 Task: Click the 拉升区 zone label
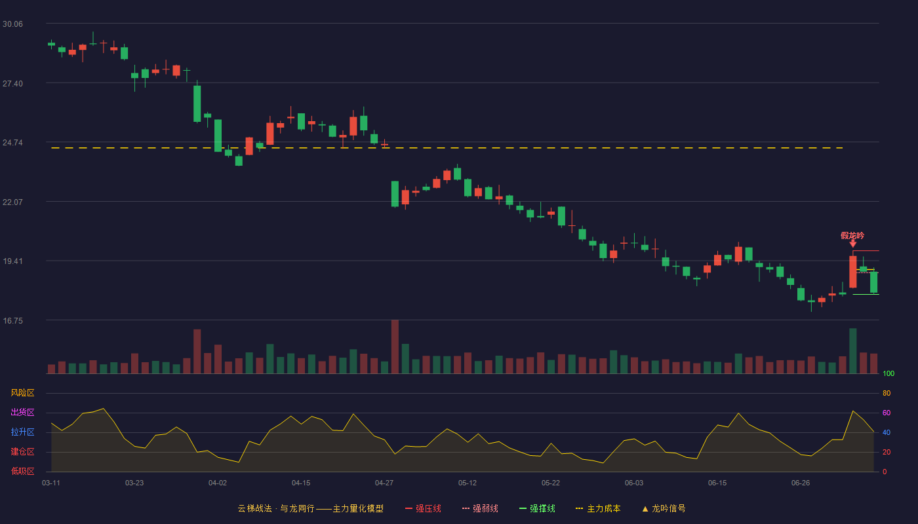click(22, 432)
